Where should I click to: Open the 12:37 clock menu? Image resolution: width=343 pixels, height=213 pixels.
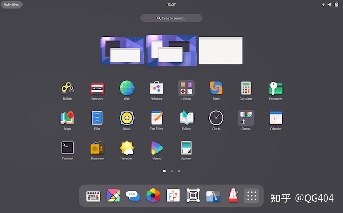171,5
